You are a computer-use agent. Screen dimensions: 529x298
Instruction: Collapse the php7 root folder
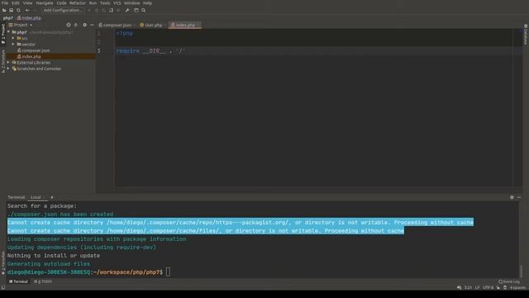[8, 32]
